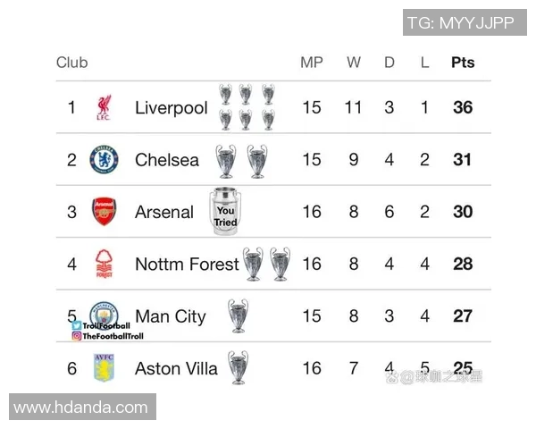Click the Arsenal club crest
536x429 pixels.
coord(104,212)
